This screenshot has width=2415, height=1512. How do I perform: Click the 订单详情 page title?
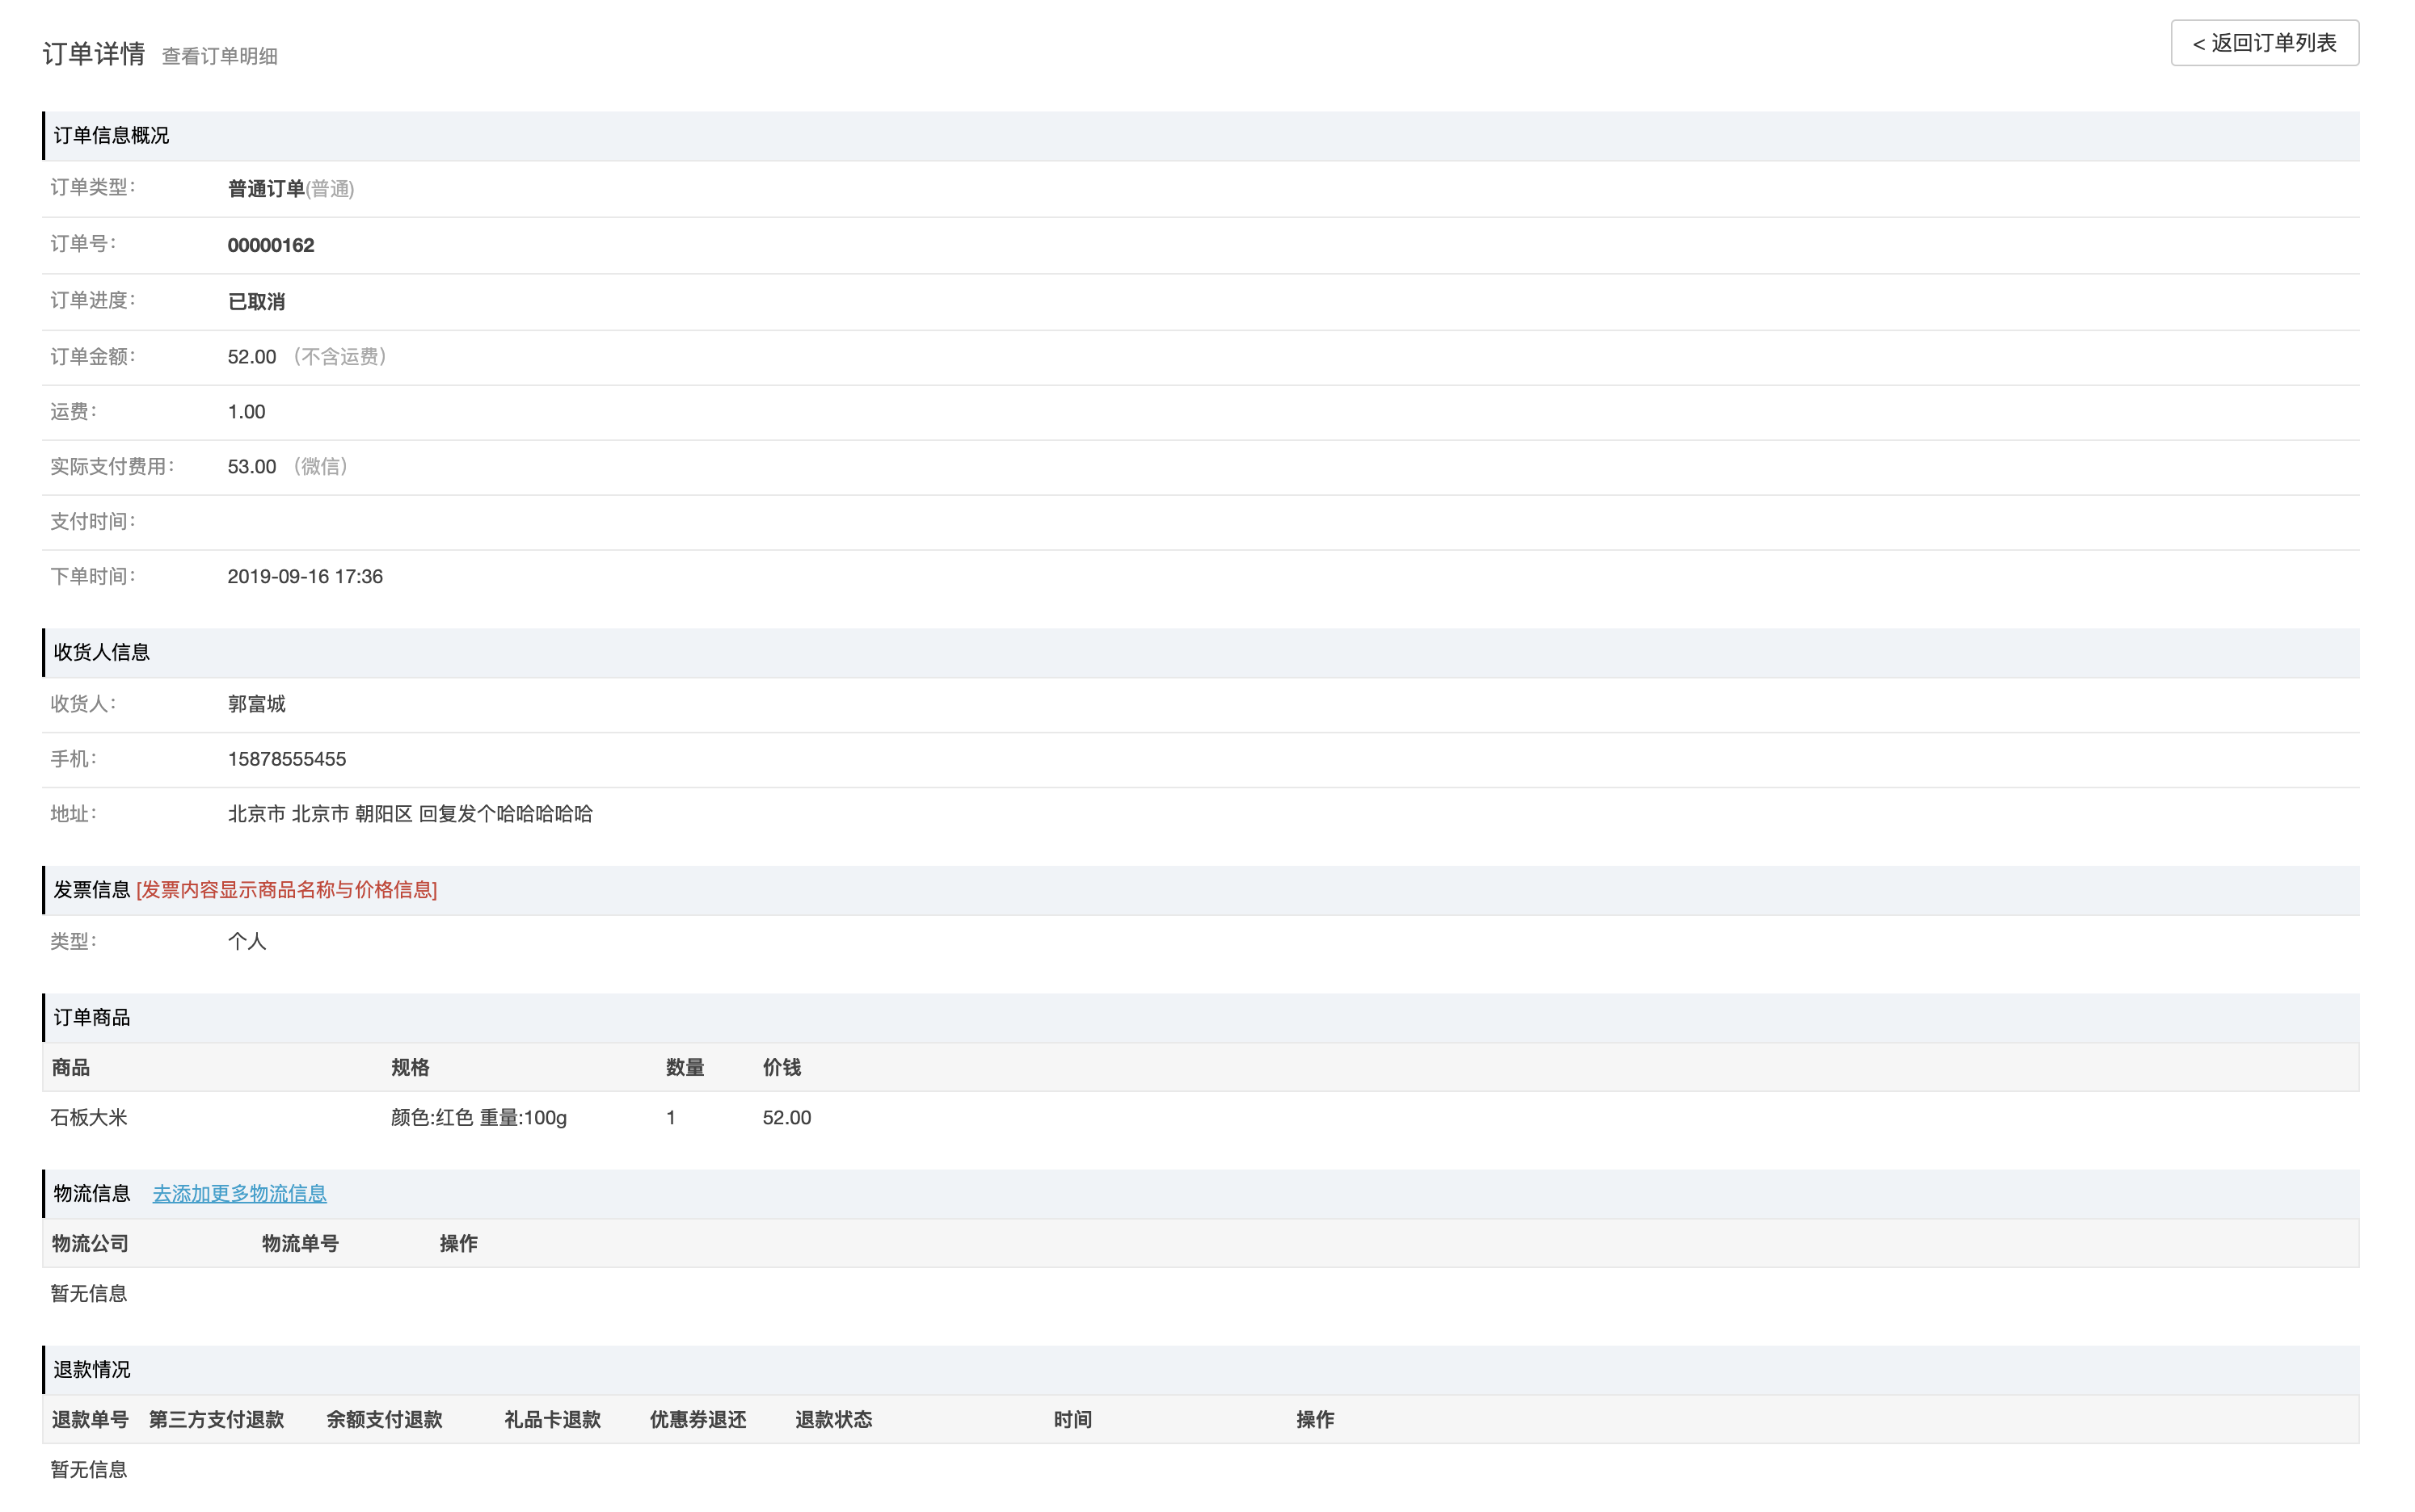click(x=94, y=54)
